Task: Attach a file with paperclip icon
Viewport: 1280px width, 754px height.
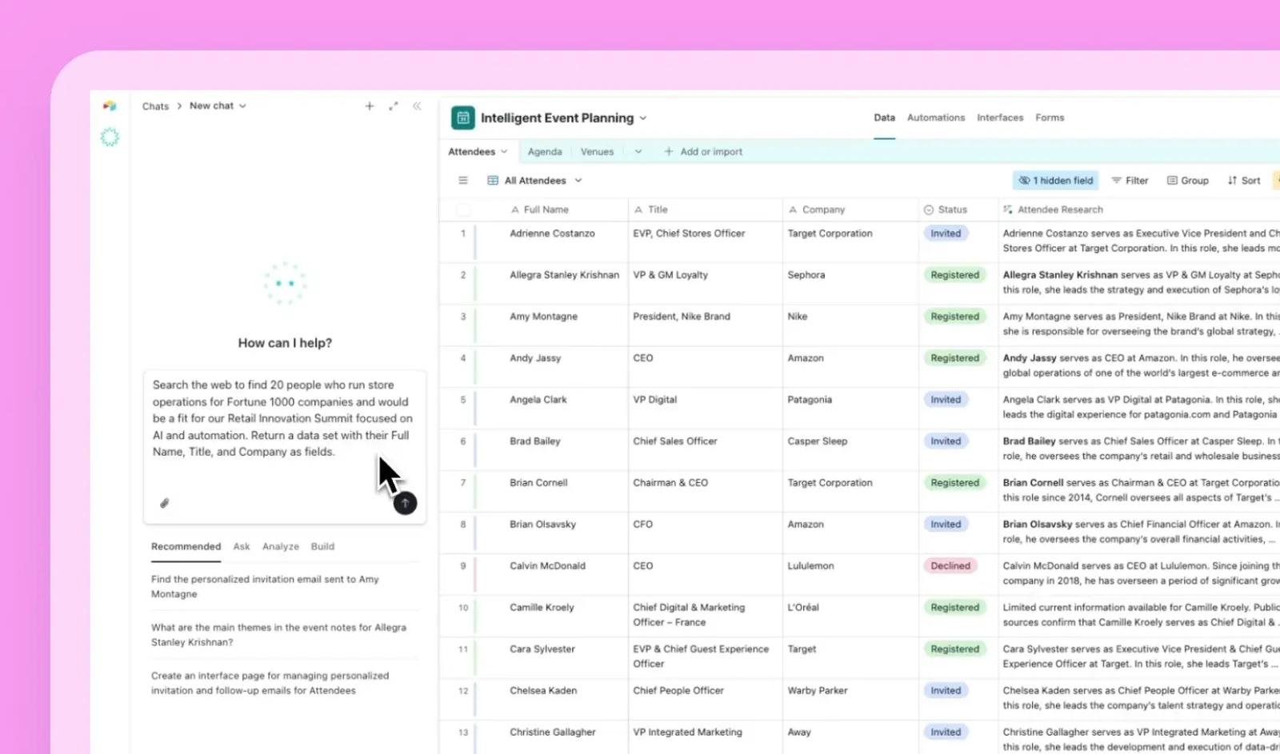Action: [164, 503]
